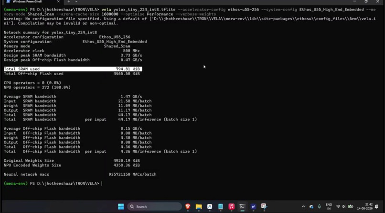Click the Warning: No configuration file message

[x=190, y=21]
